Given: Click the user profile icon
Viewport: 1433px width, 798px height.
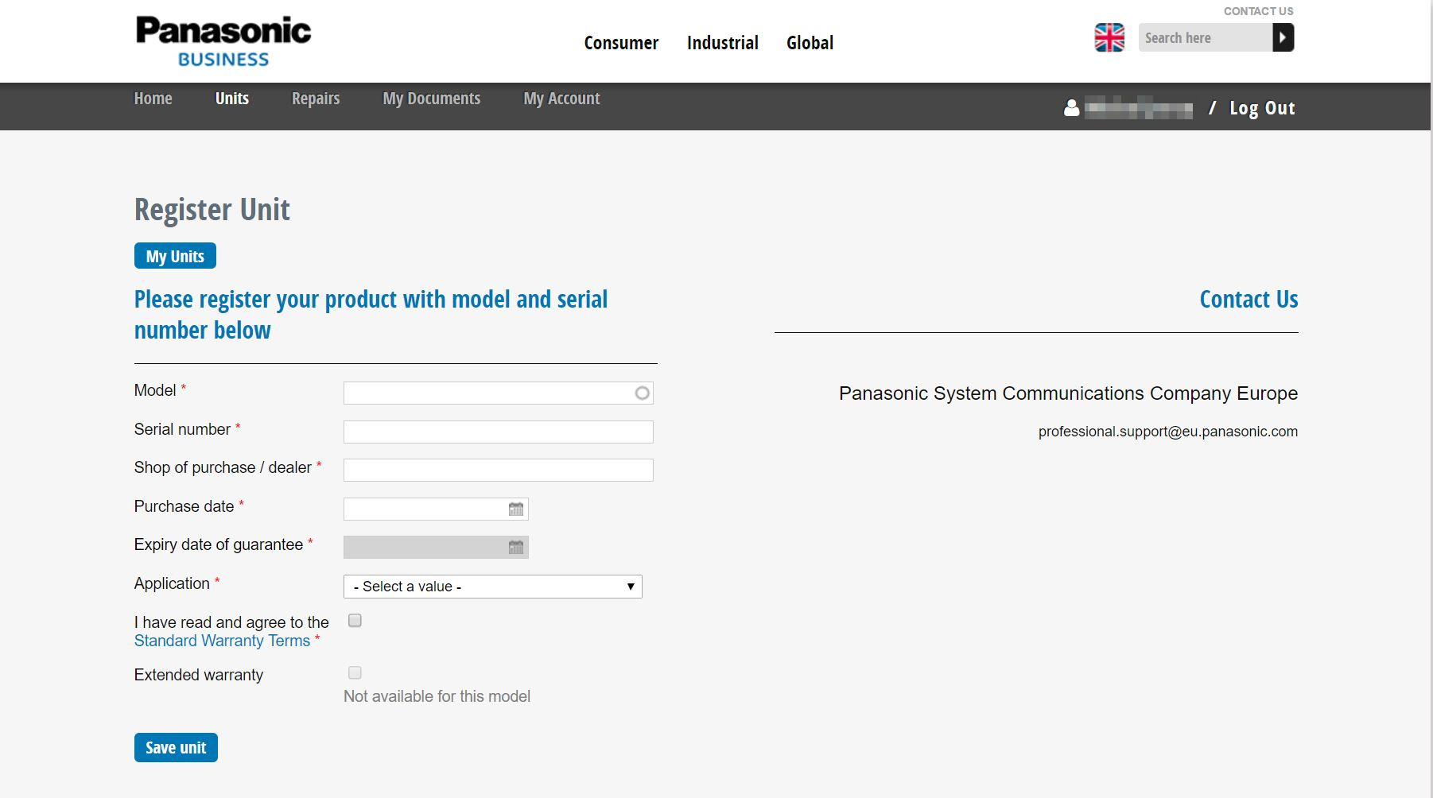Looking at the screenshot, I should 1071,107.
